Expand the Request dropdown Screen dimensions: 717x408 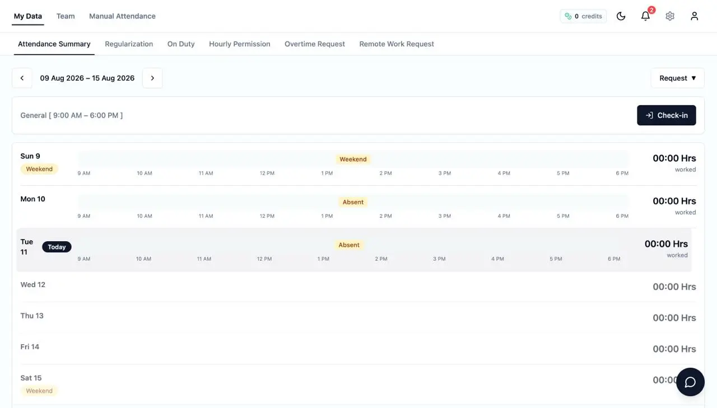click(x=677, y=78)
